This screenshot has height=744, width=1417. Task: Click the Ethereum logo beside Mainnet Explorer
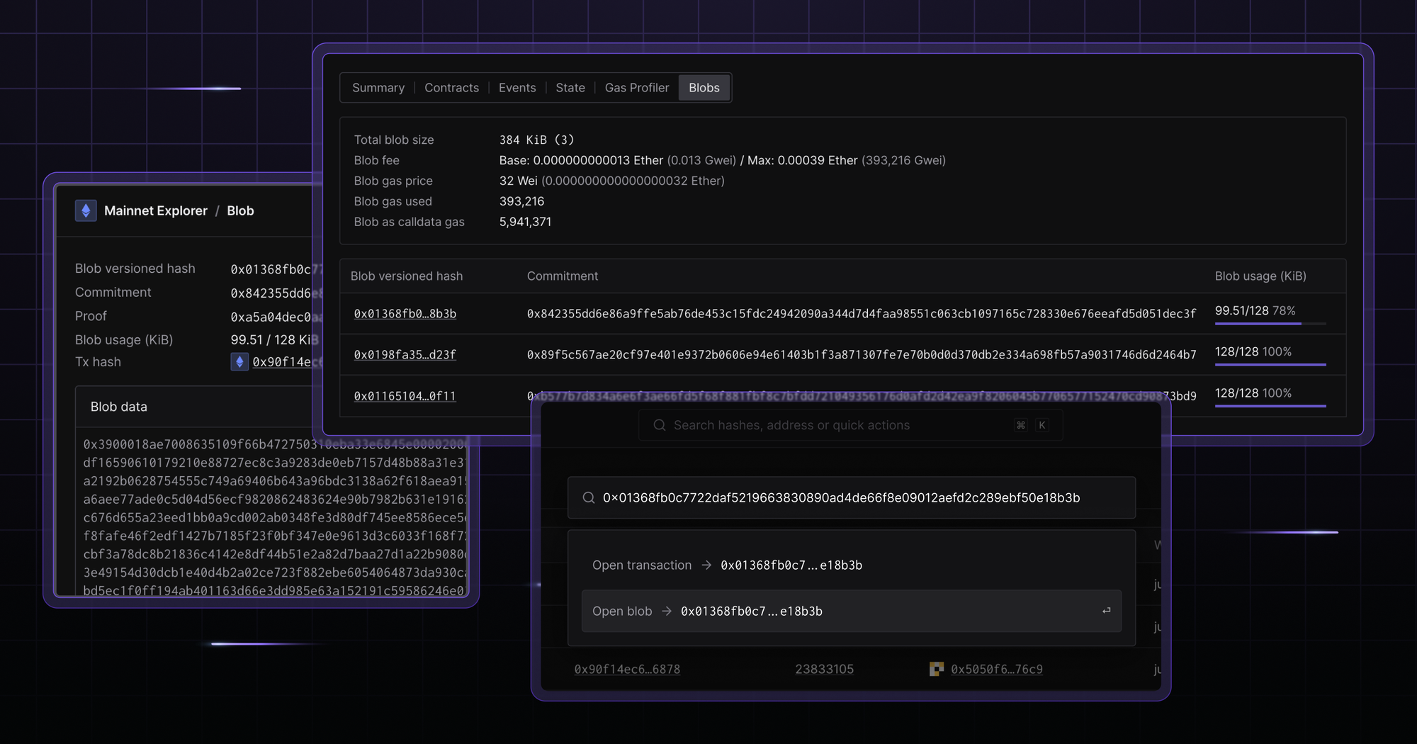pyautogui.click(x=86, y=210)
